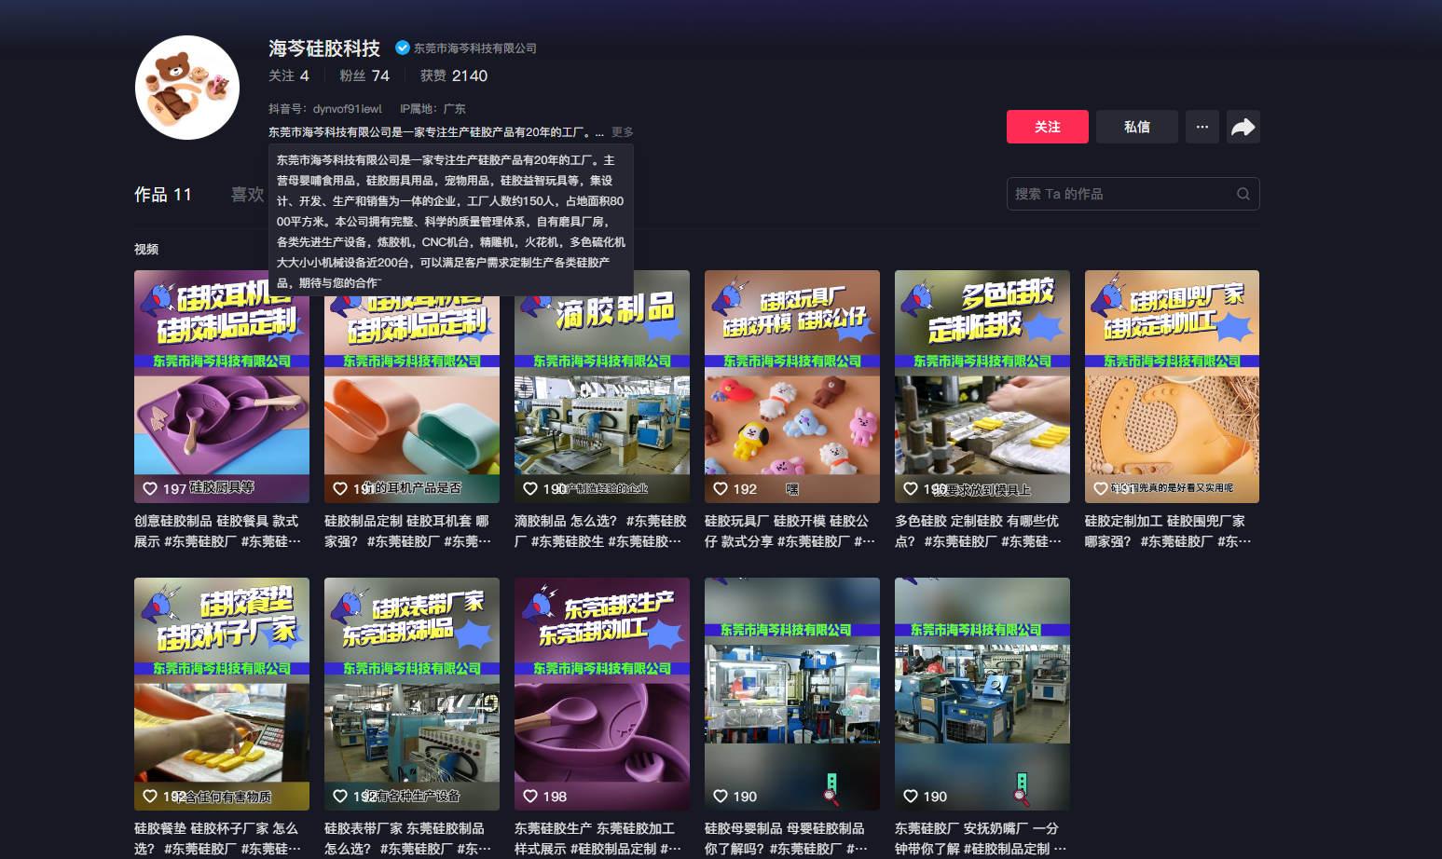Switch to the 作品 11 tab
This screenshot has width=1442, height=859.
tap(163, 195)
